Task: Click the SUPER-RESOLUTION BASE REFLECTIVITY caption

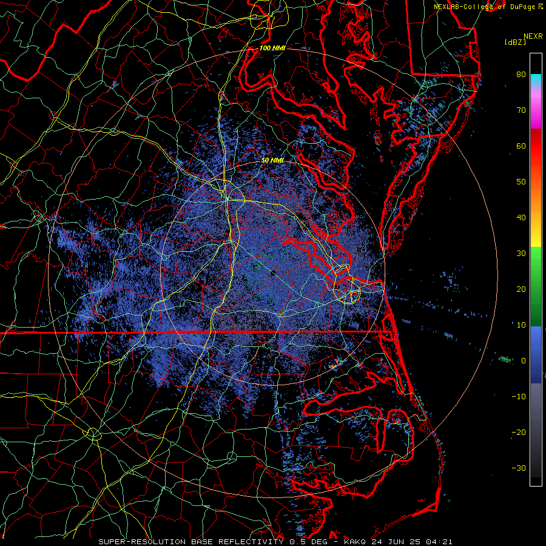Action: [191, 542]
